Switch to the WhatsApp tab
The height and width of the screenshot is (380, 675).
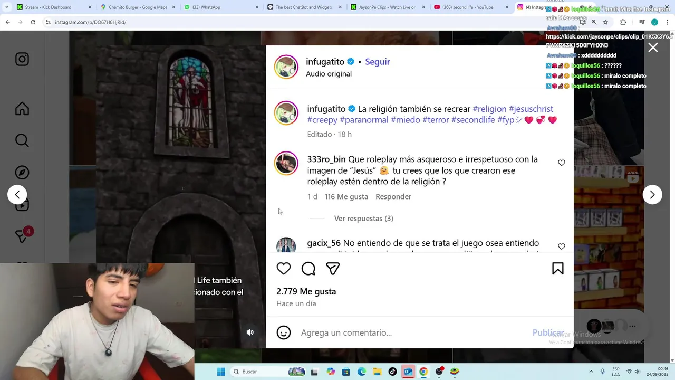(220, 7)
